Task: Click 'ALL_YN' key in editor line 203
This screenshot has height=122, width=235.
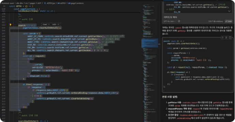Action: click(31, 50)
